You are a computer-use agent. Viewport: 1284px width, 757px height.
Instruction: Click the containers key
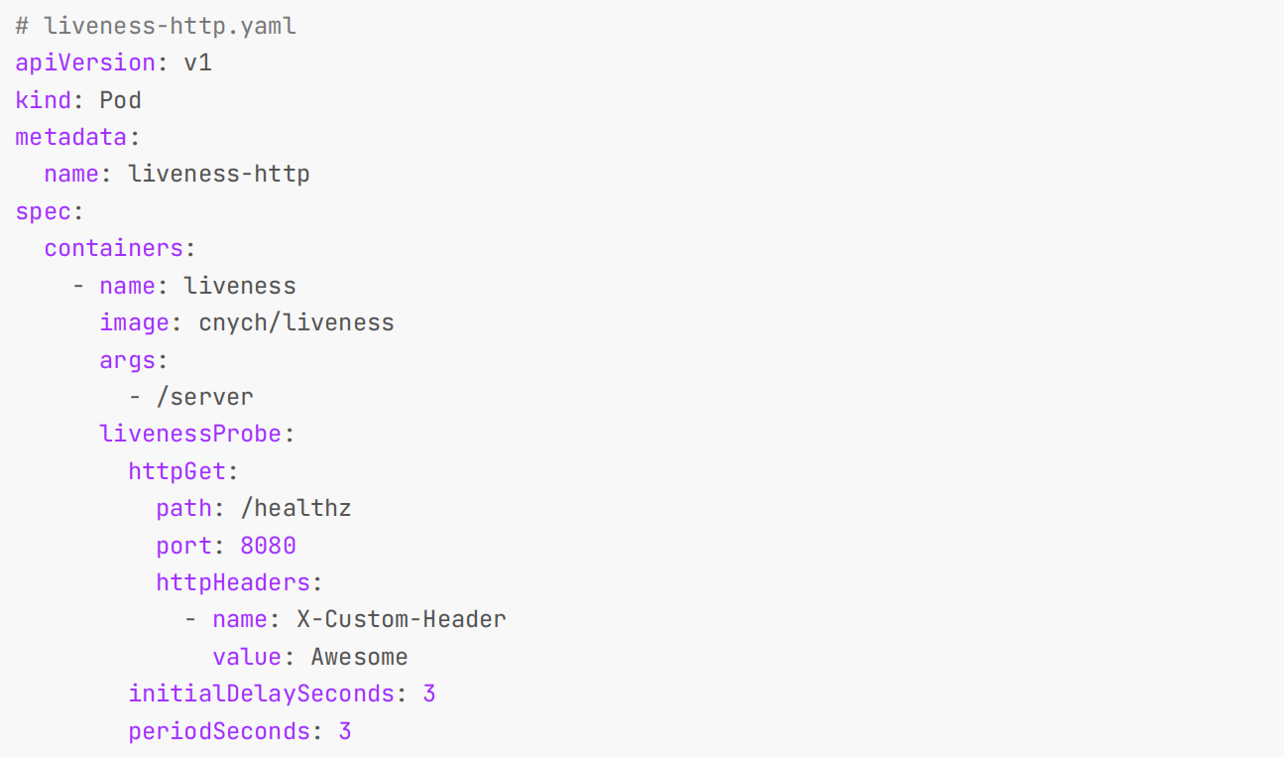(x=113, y=248)
